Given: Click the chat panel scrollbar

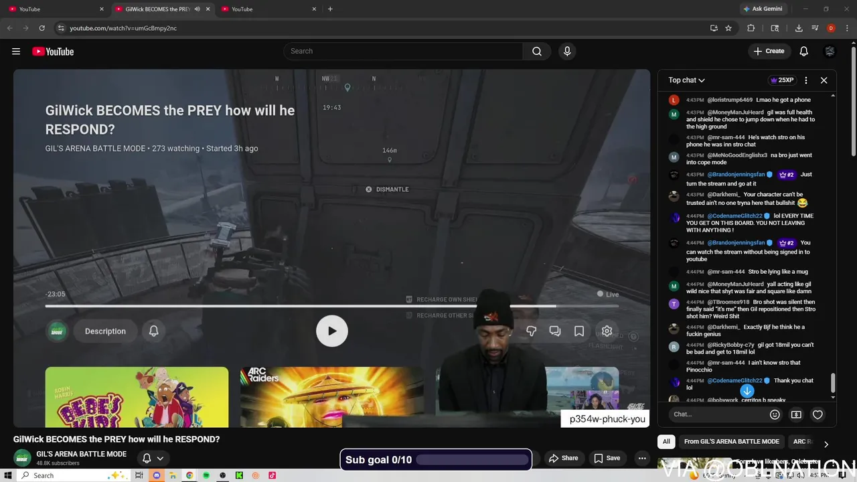Looking at the screenshot, I should tap(833, 383).
